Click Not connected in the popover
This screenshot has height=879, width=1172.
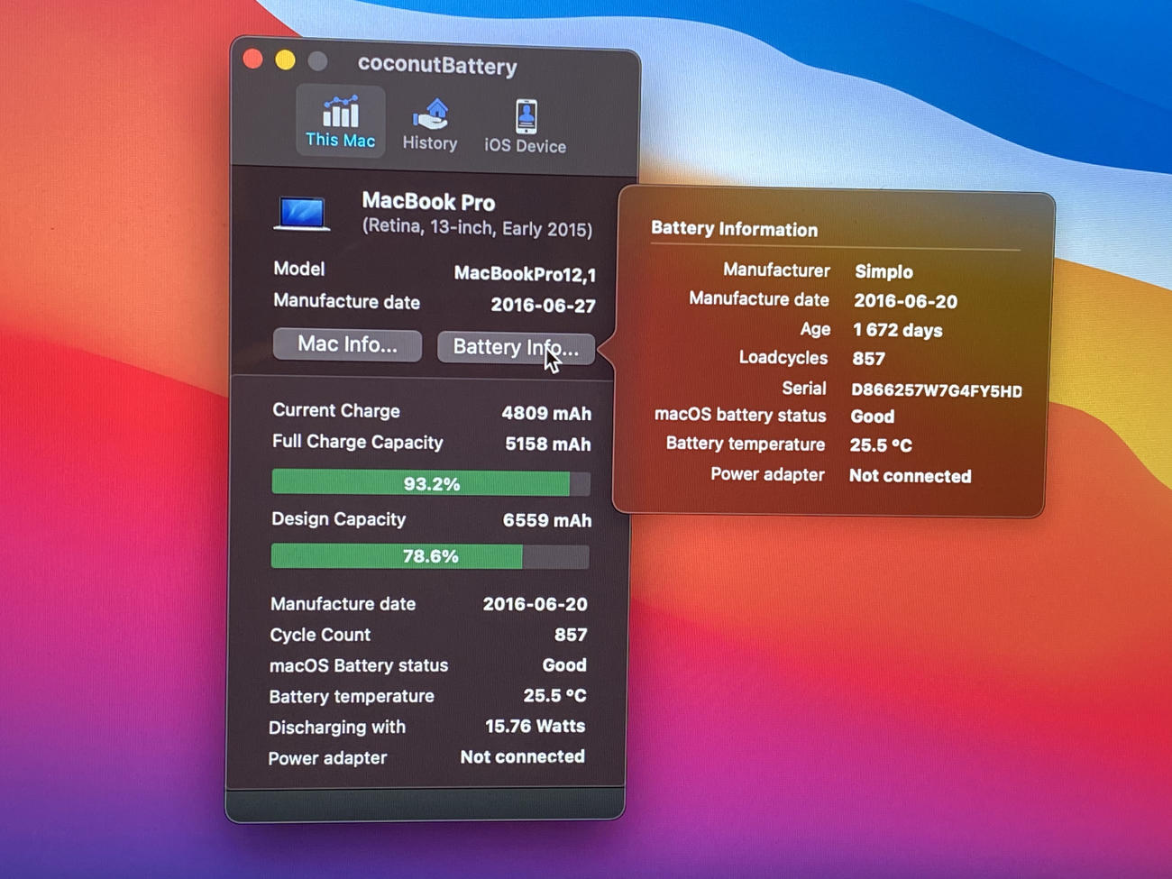pos(910,476)
